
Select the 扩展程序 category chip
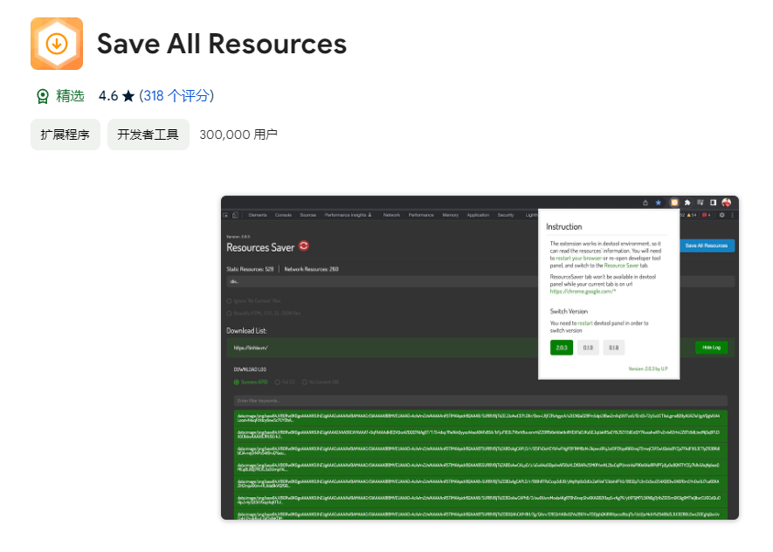(x=66, y=135)
